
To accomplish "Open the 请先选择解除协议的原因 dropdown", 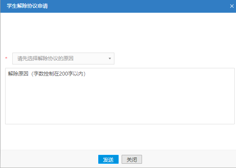I will tap(63, 59).
